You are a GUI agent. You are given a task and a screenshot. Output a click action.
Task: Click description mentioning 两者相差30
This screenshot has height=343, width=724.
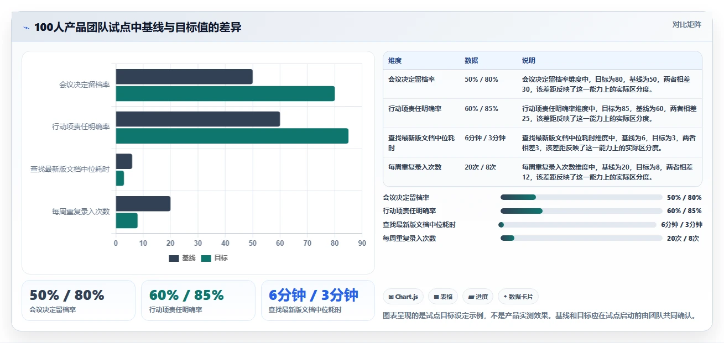pyautogui.click(x=606, y=84)
